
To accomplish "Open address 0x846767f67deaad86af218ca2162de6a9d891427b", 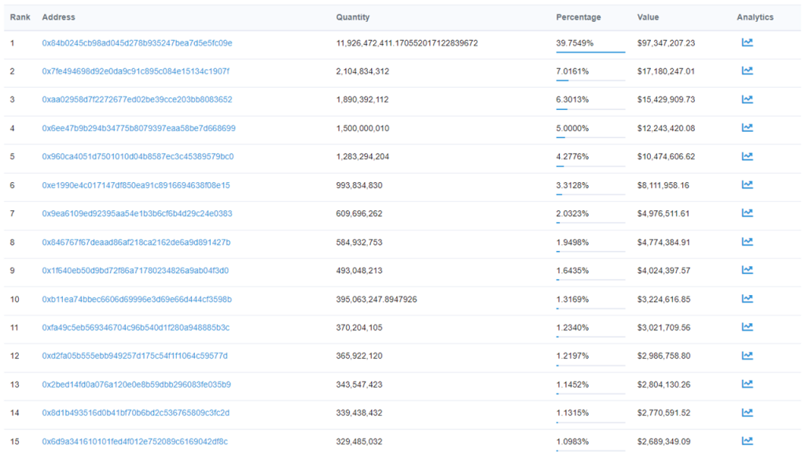I will coord(136,242).
